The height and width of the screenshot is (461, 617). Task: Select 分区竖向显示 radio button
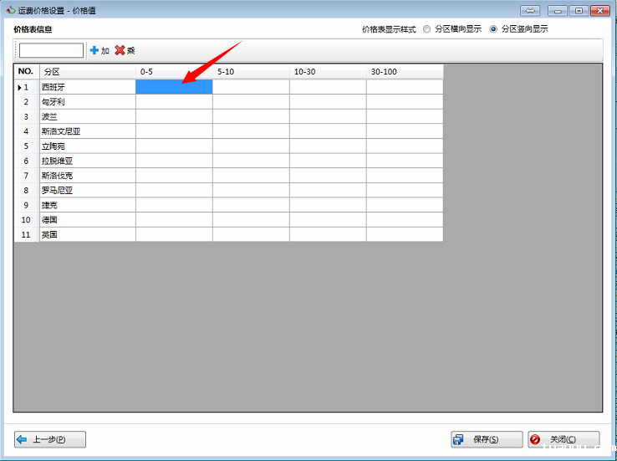pos(493,29)
